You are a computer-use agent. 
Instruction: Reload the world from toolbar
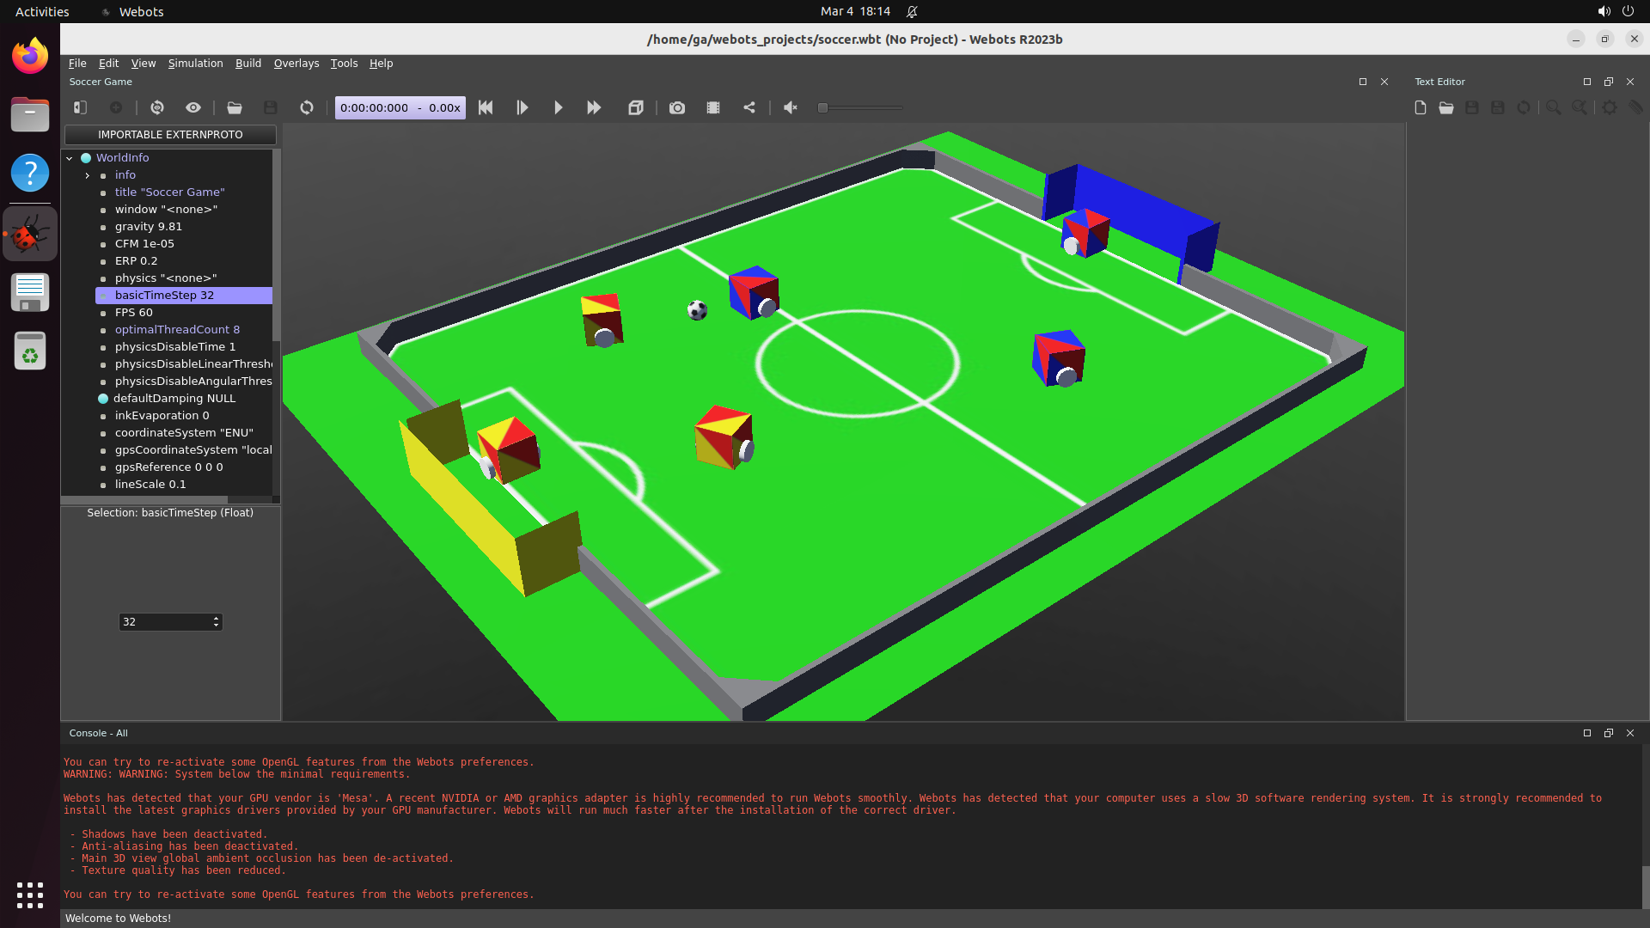[307, 107]
